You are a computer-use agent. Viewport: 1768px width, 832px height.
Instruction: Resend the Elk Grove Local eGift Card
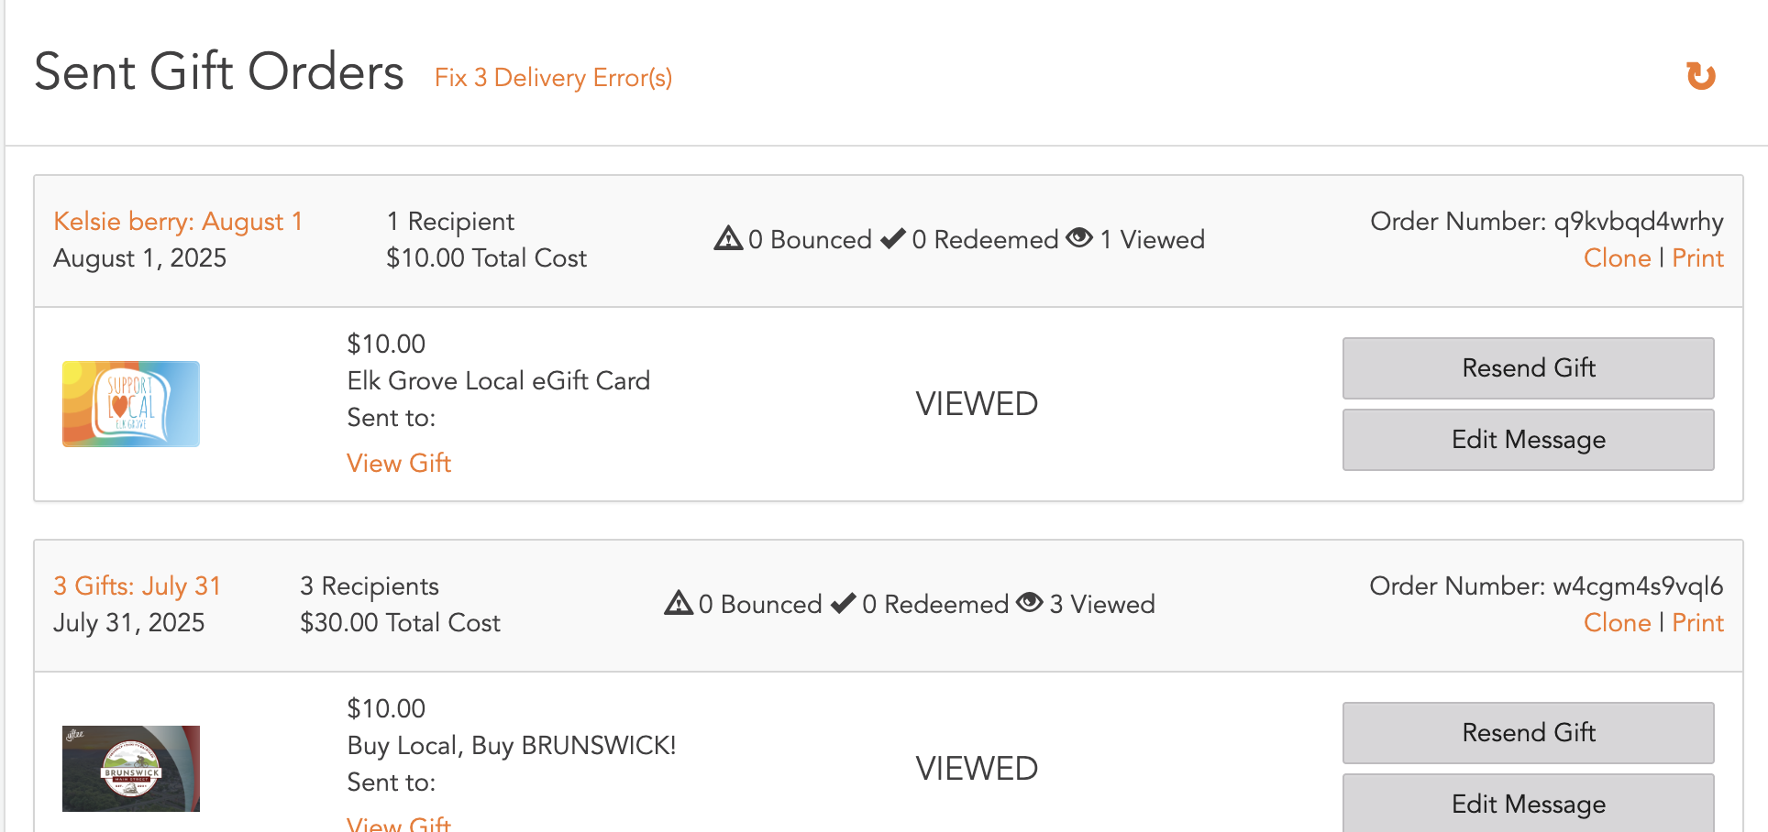pos(1529,368)
